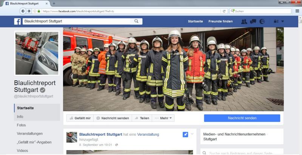Image resolution: width=302 pixels, height=155 pixels.
Task: Open the friend requests icon
Action: [244, 21]
